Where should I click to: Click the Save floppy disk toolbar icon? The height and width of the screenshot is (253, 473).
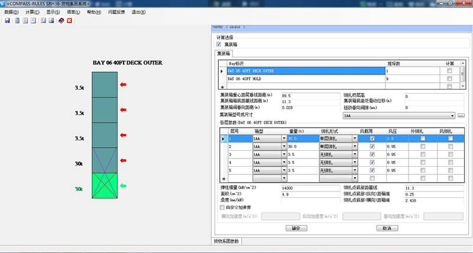click(7, 21)
